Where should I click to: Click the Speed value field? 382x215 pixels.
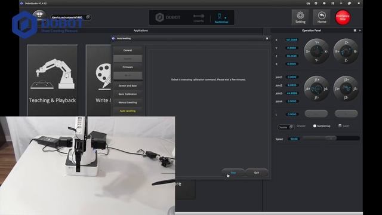click(294, 139)
